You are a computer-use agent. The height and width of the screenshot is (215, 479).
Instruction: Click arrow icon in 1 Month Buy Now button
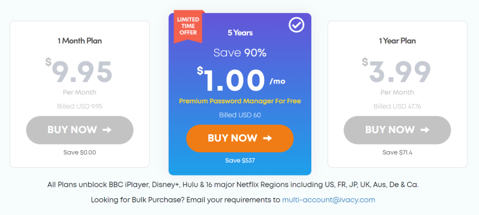107,130
